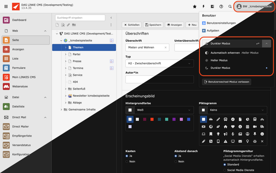This screenshot has width=276, height=173.
Task: Choose Standard Piktogrammgarnitur
Action: [x=225, y=165]
